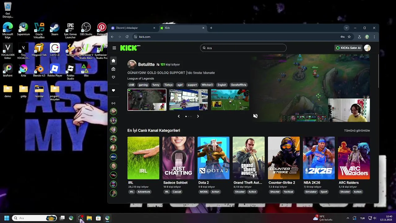Screen dimensions: 396x223
Task: Reload the kick.com page
Action: pyautogui.click(x=127, y=37)
